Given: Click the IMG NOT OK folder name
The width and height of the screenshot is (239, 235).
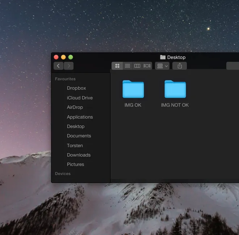Looking at the screenshot, I should tap(175, 105).
